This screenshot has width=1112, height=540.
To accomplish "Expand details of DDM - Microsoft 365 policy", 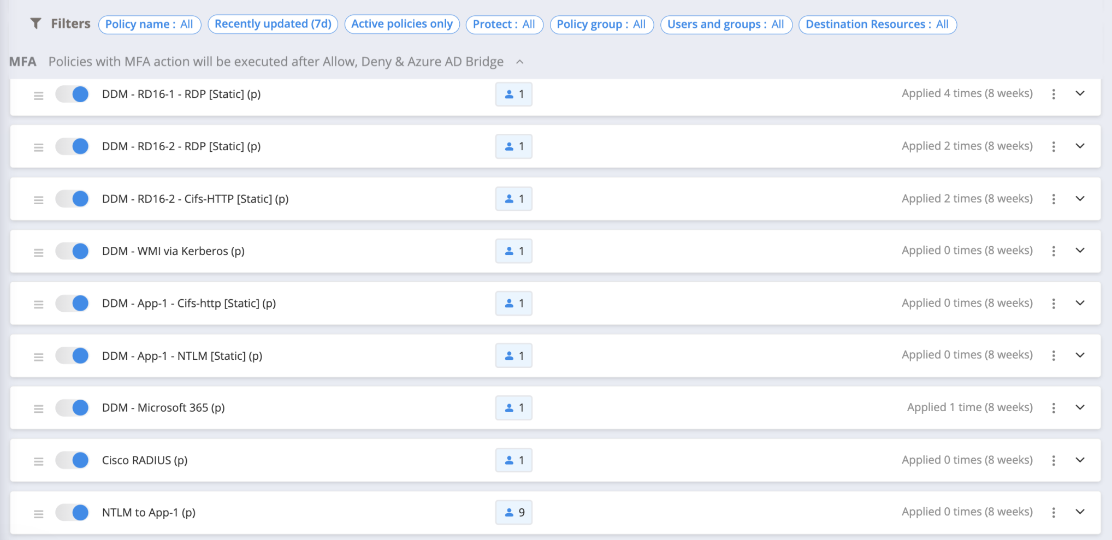I will coord(1080,407).
